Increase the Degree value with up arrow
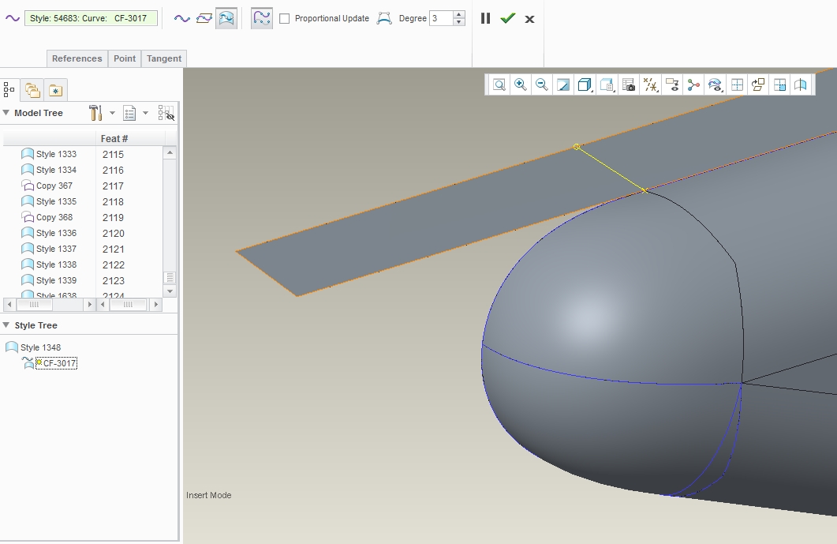 click(x=459, y=14)
